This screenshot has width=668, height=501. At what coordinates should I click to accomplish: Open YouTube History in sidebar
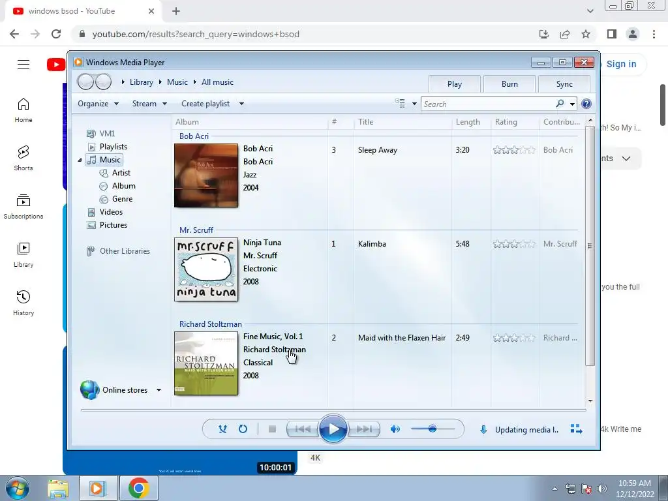pos(23,303)
